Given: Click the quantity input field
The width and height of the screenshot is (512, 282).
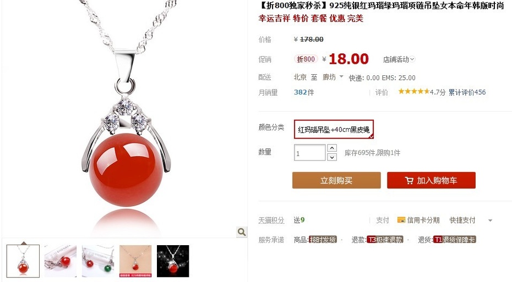Looking at the screenshot, I should point(309,153).
